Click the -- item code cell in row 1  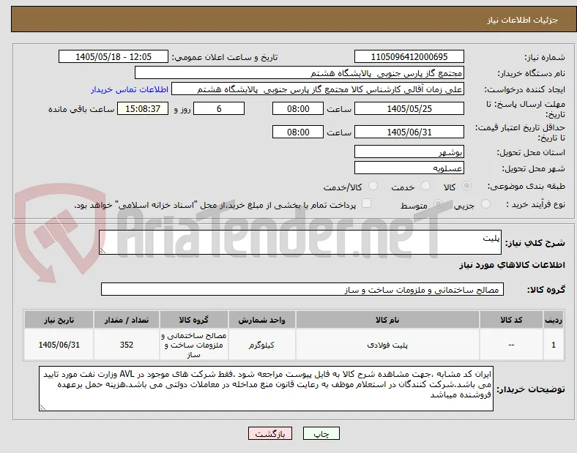tap(511, 345)
